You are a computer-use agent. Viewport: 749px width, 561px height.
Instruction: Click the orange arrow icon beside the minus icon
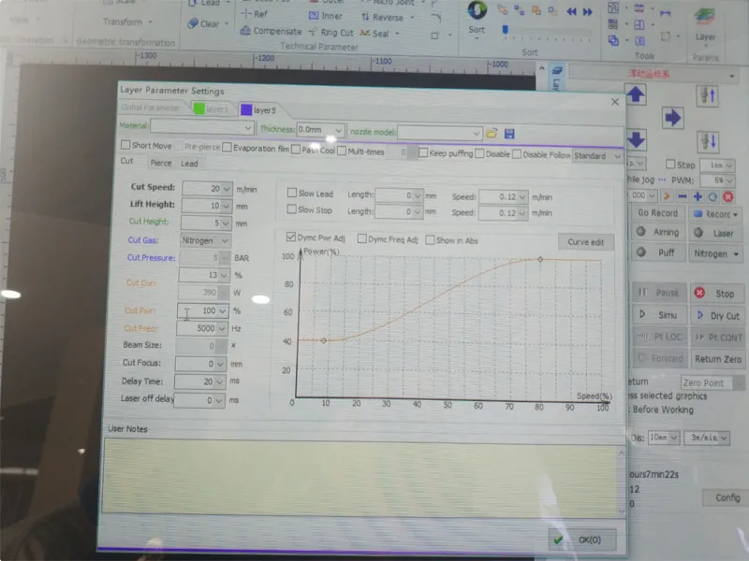667,195
